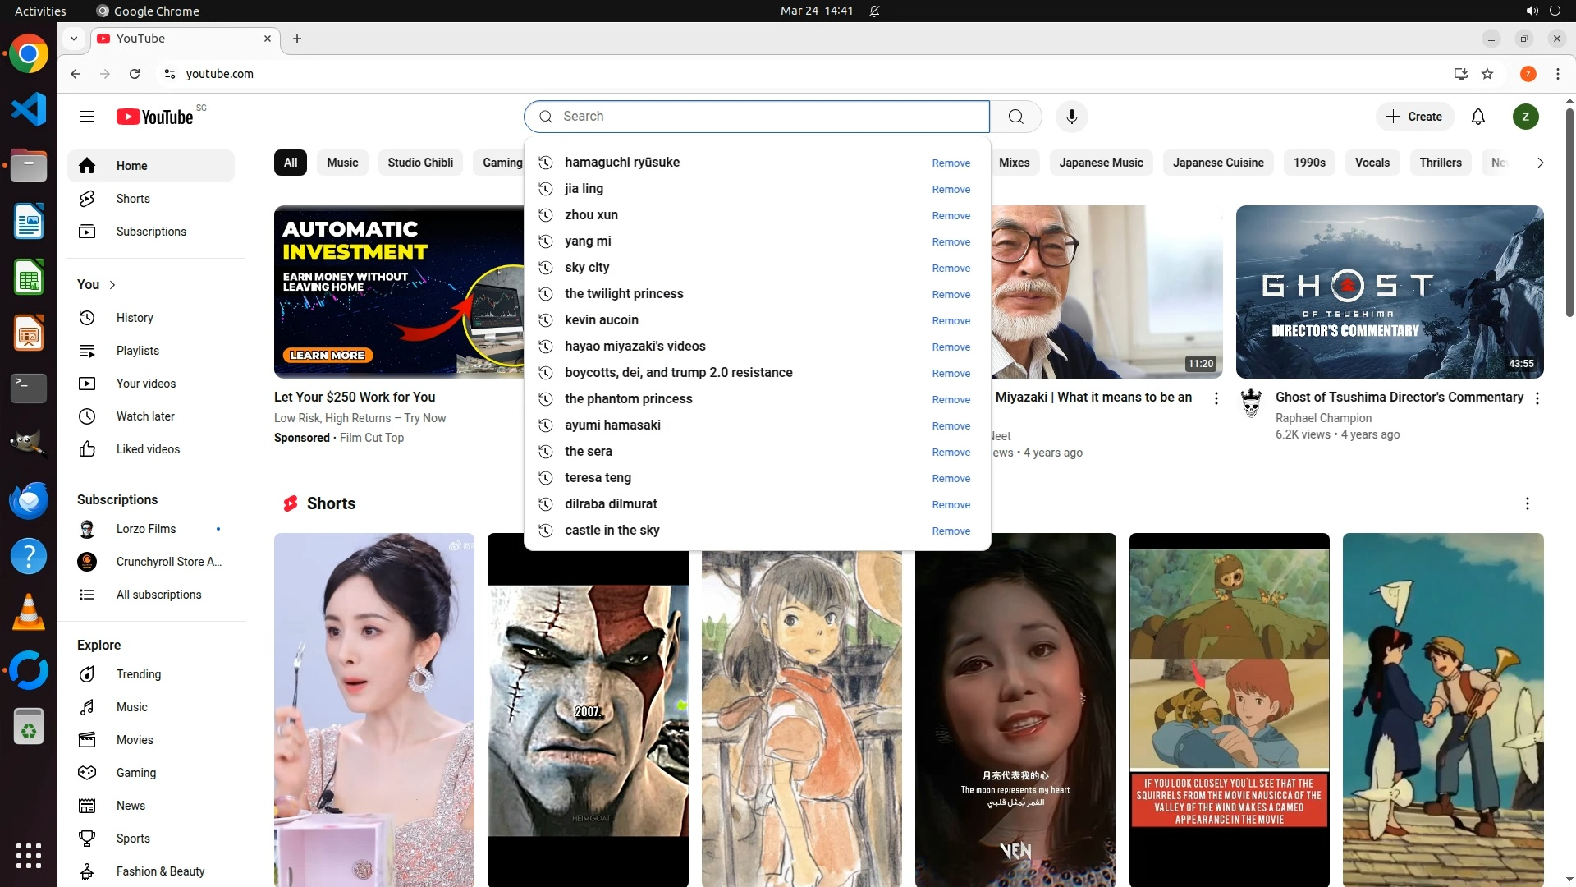Expand the You section chevron
This screenshot has height=887, width=1576.
click(x=112, y=285)
